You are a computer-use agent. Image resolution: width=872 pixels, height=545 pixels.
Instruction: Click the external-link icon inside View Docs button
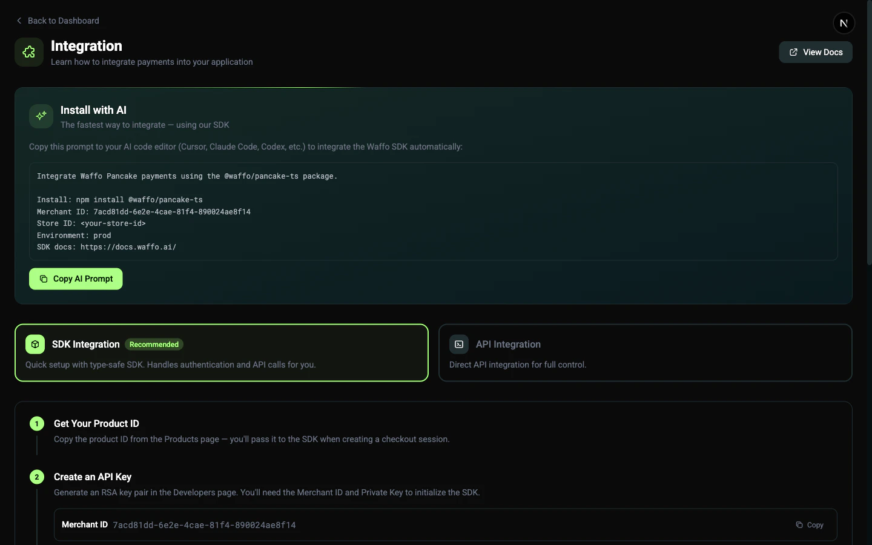click(793, 52)
